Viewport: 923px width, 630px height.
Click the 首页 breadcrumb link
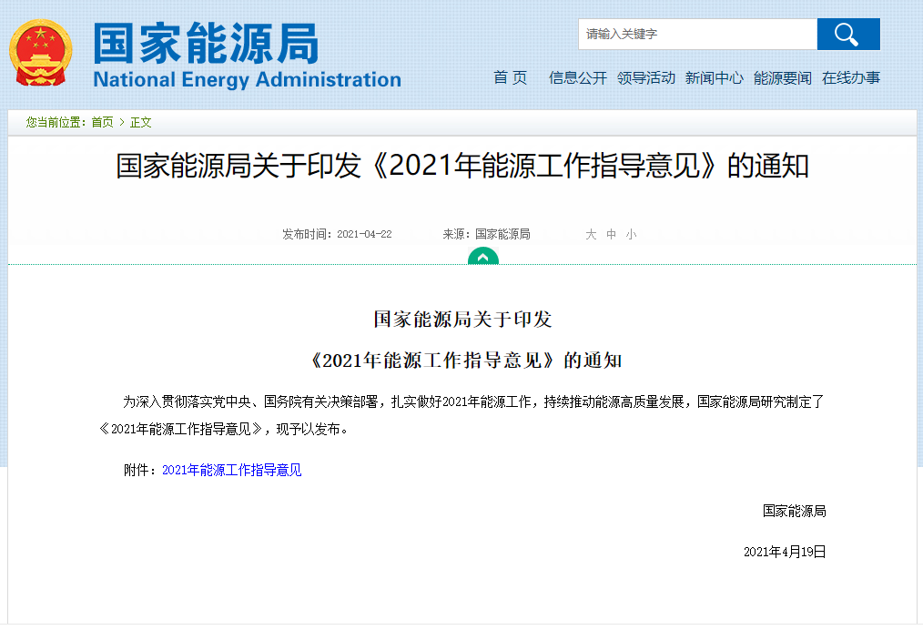[103, 122]
